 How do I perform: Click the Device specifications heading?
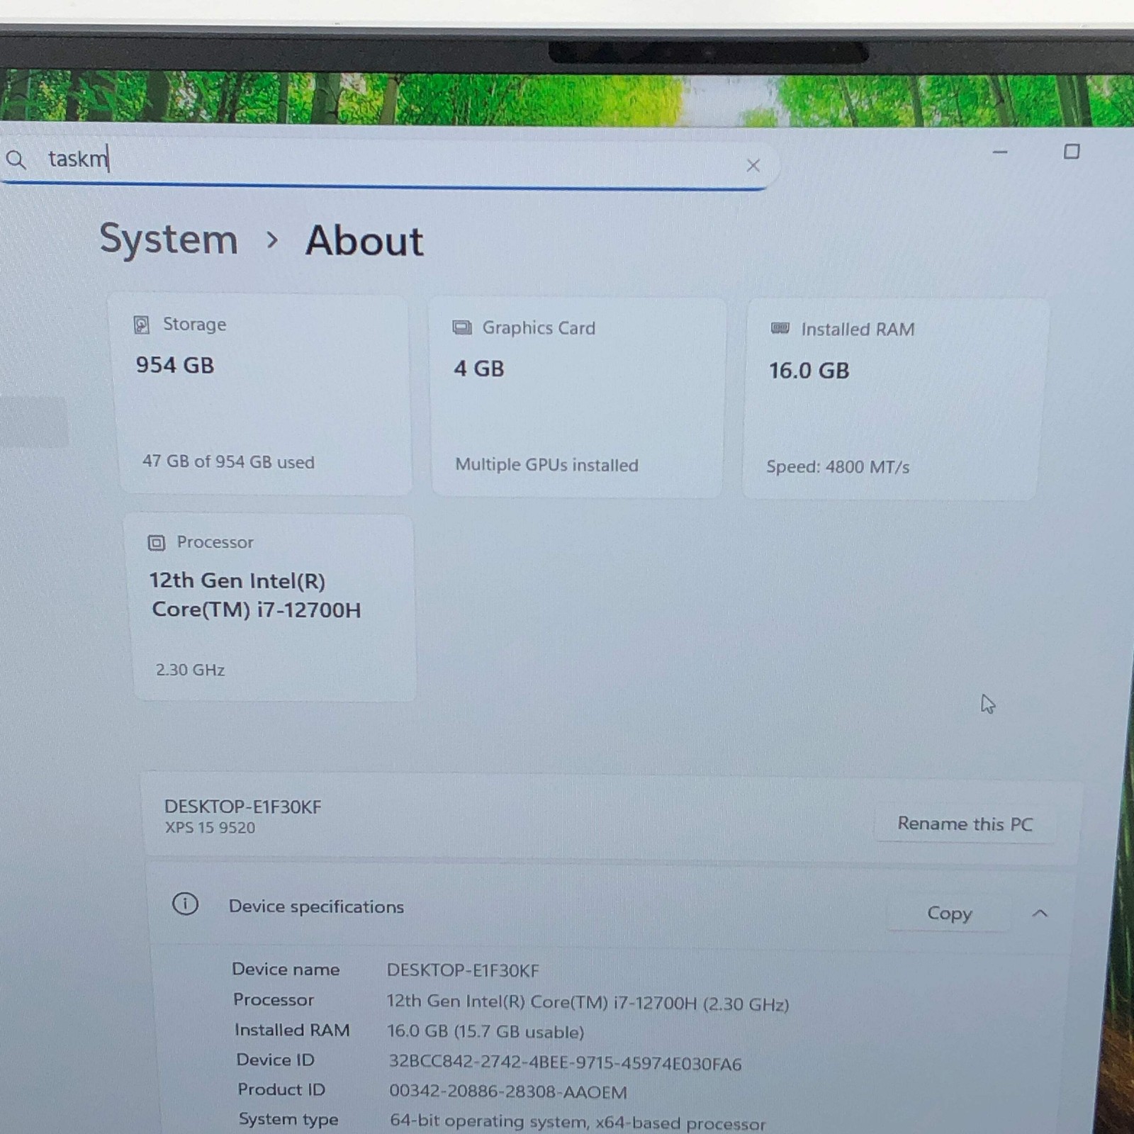[x=316, y=906]
